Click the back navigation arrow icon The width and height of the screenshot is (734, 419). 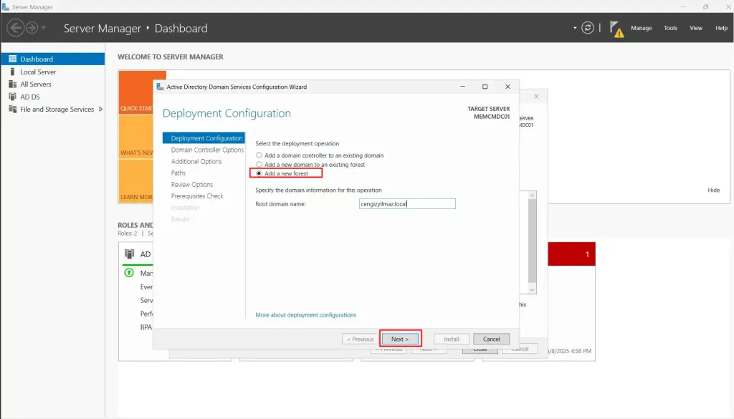tap(15, 28)
